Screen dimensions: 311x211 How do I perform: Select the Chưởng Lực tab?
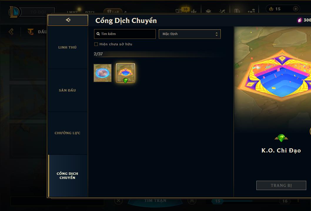point(67,133)
